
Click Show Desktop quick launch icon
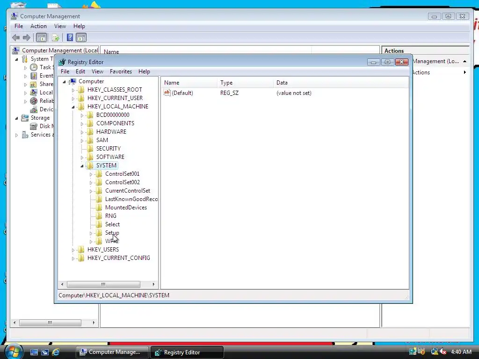click(34, 352)
